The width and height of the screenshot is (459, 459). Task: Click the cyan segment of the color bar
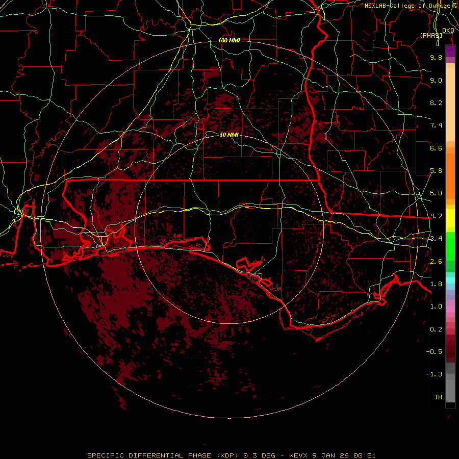pos(450,280)
